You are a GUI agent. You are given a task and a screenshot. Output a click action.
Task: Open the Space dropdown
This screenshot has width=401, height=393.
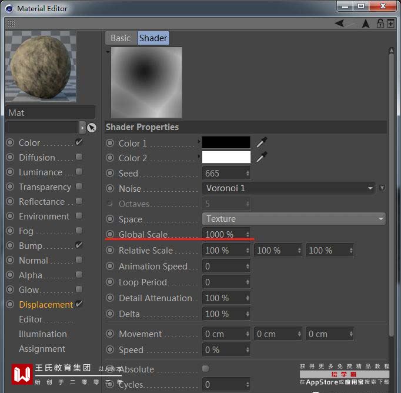point(294,219)
